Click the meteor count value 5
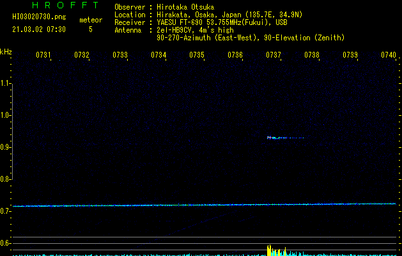The image size is (402, 256). pyautogui.click(x=91, y=29)
